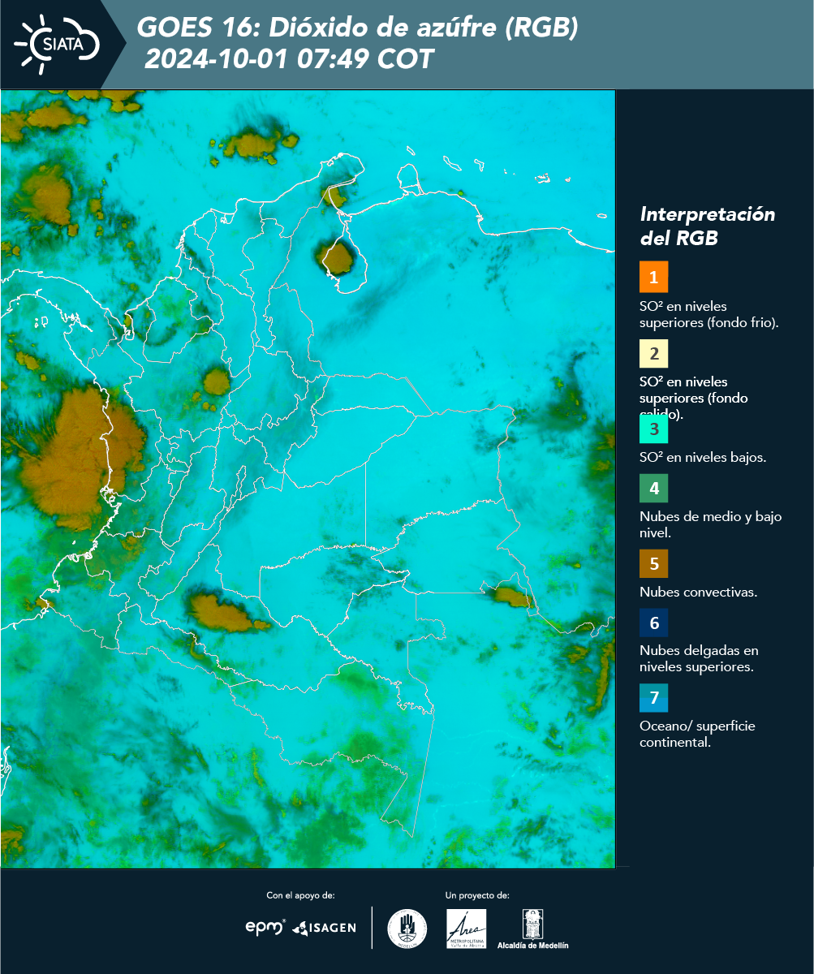
Task: Click the 'Oceano/ superficie continental.' label
Action: coord(697,734)
